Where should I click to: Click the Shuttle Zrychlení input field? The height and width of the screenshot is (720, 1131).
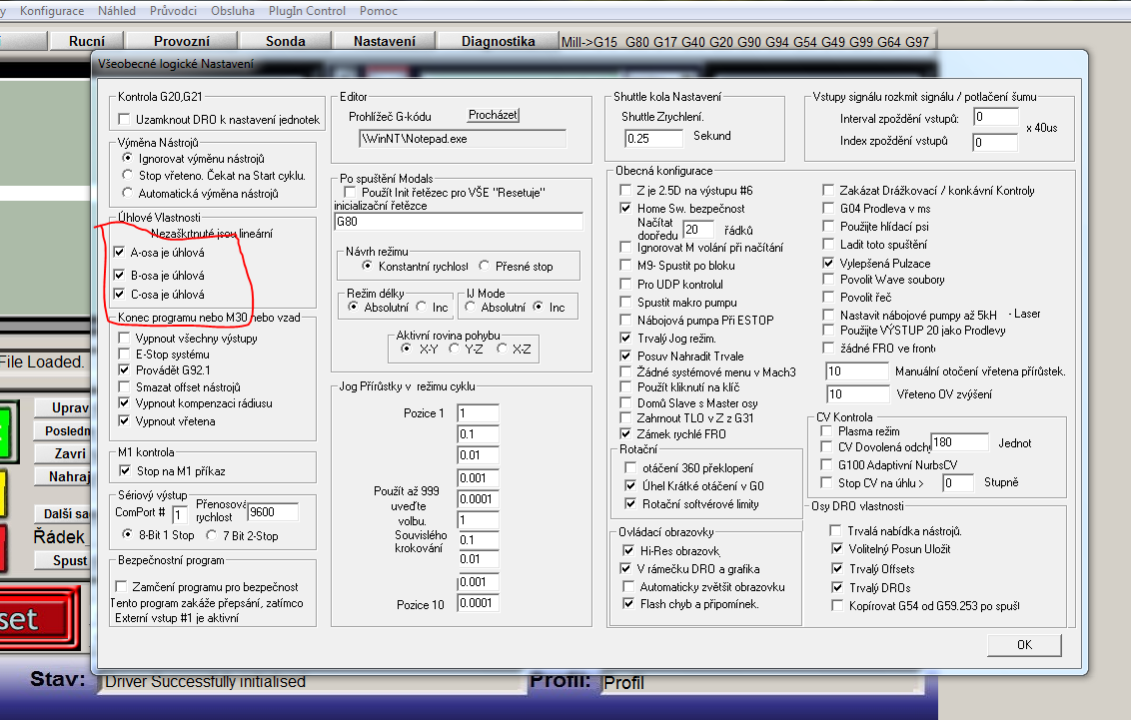[x=652, y=138]
